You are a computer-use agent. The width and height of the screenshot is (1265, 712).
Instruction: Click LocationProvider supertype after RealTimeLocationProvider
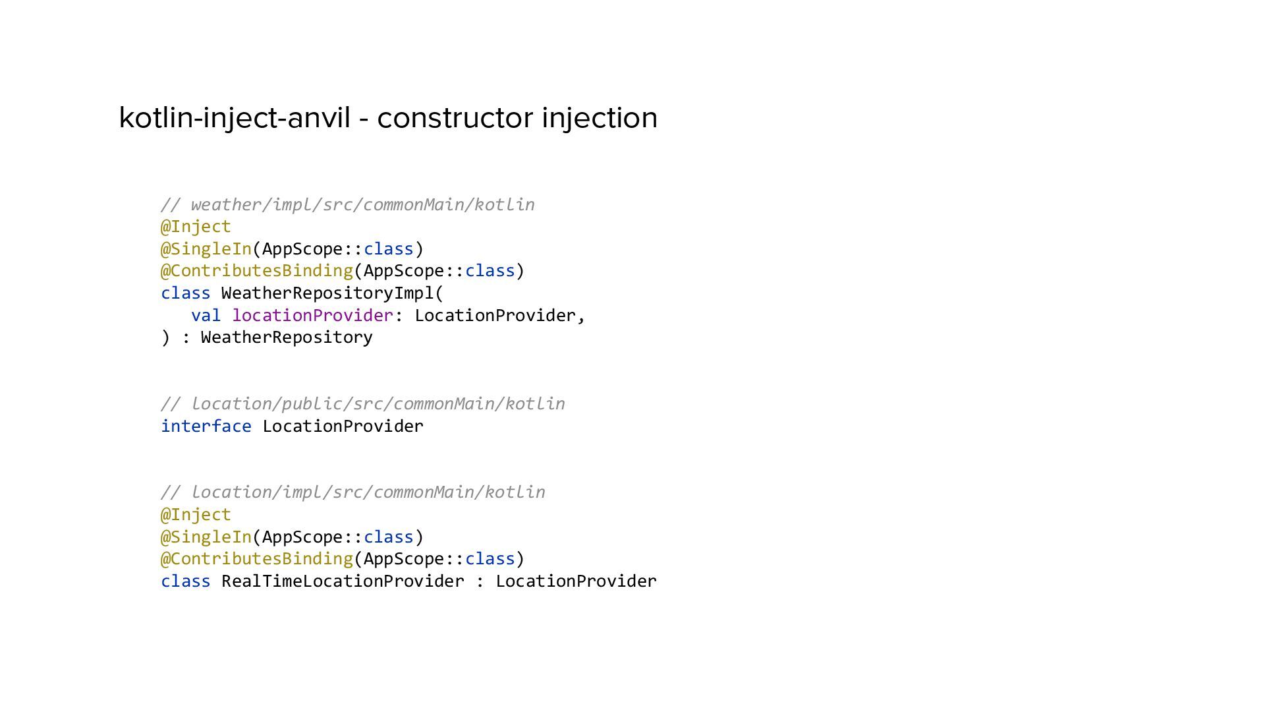tap(576, 581)
